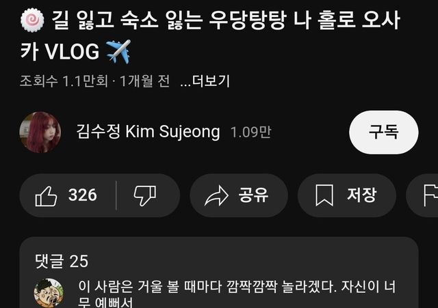Viewport: 438px width, 308px height.
Task: Tap the video title text
Action: click(x=210, y=36)
